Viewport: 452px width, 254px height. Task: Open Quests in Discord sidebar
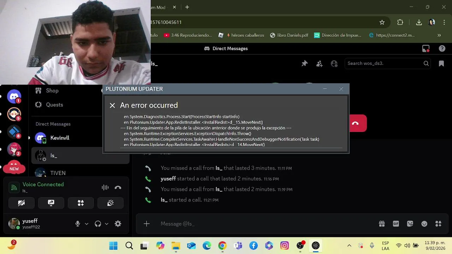[x=49, y=105]
